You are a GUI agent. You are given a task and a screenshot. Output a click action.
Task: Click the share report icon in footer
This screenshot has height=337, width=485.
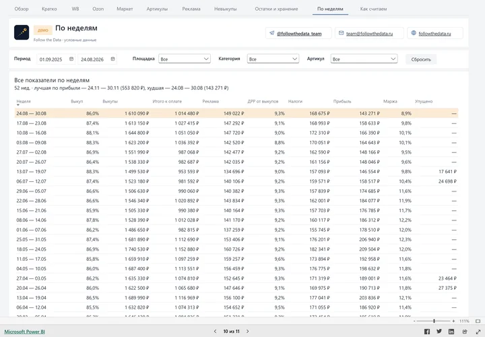pyautogui.click(x=465, y=332)
